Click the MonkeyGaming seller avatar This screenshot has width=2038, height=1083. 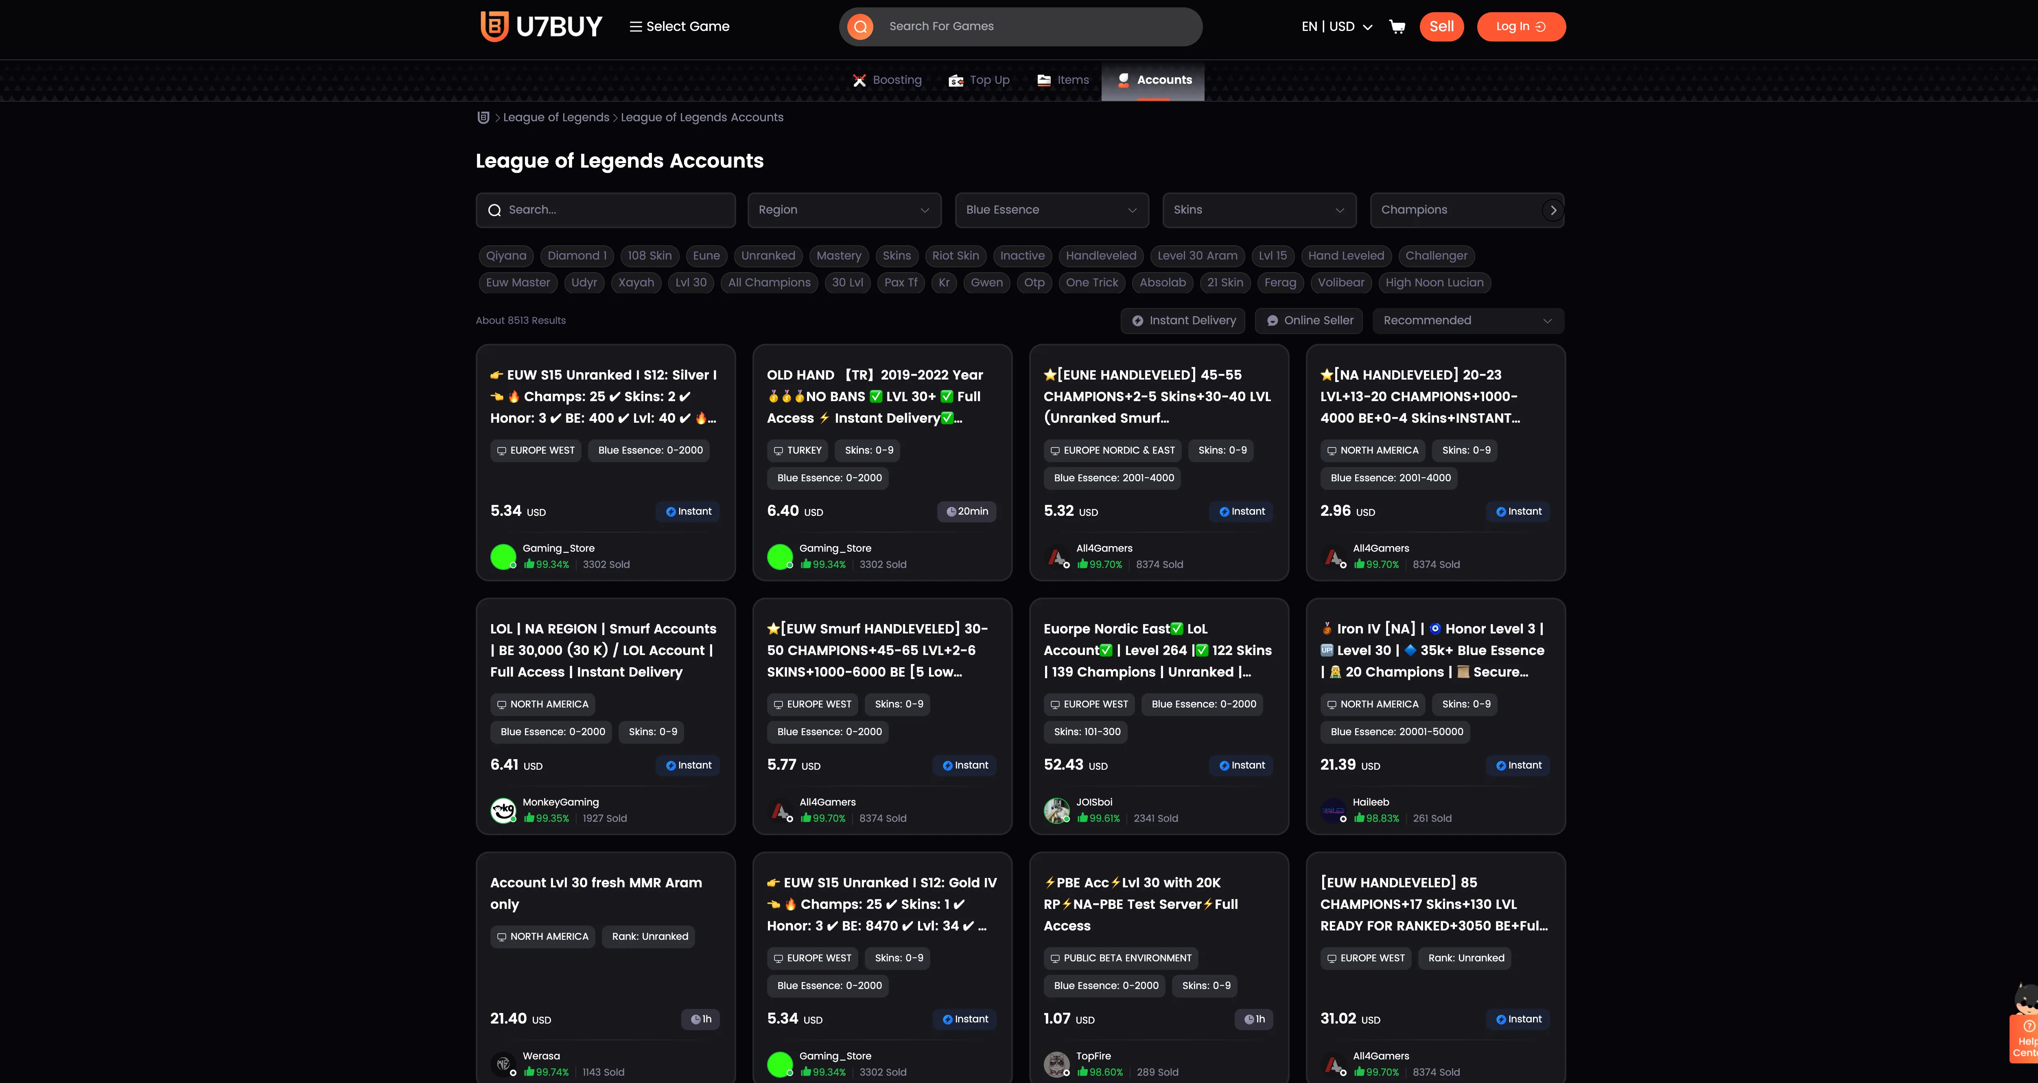tap(503, 810)
